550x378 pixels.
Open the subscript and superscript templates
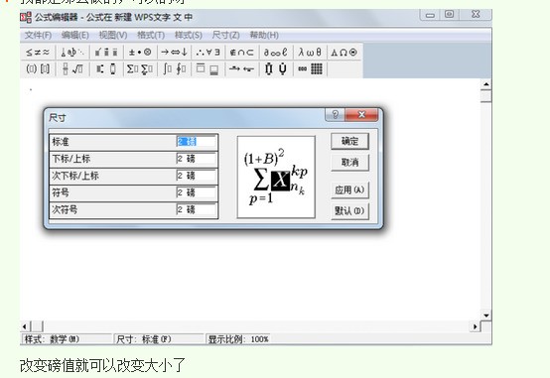(106, 68)
